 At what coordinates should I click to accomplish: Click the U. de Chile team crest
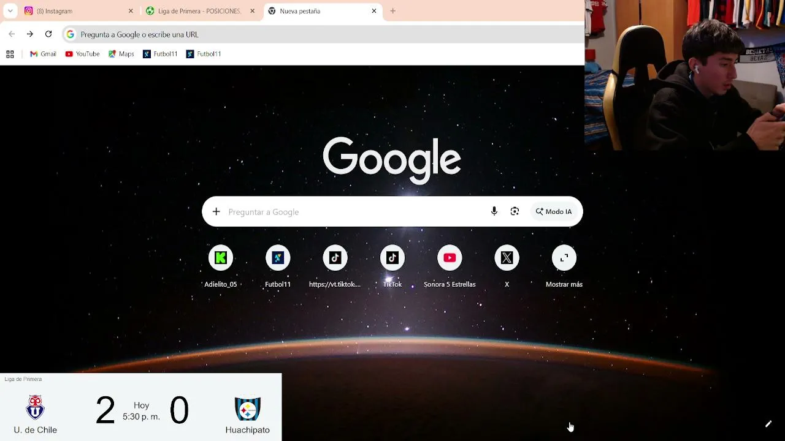[36, 408]
